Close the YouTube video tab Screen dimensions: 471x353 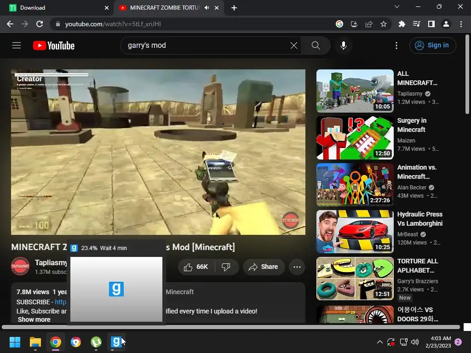coord(217,8)
